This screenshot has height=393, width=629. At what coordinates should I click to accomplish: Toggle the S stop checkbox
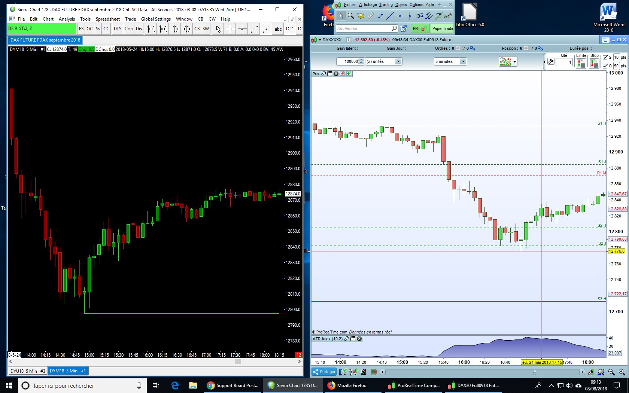pyautogui.click(x=605, y=57)
